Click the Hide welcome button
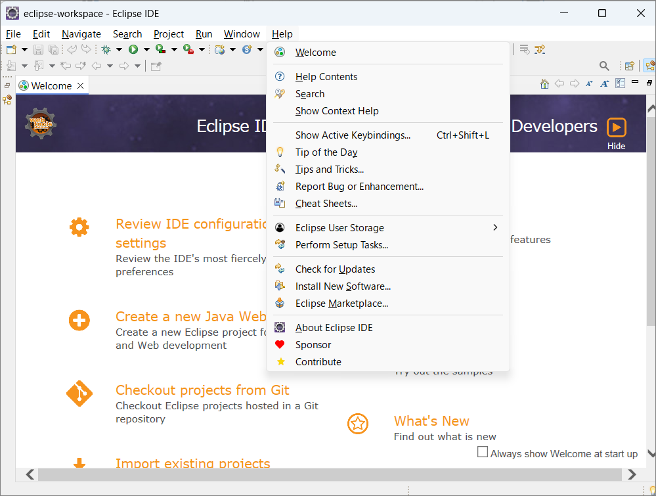Image resolution: width=656 pixels, height=496 pixels. point(616,134)
